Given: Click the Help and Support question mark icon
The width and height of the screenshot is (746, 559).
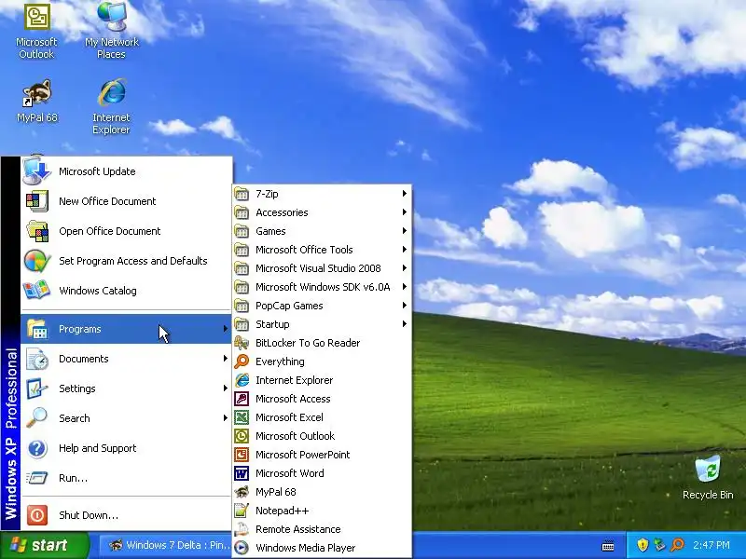Looking at the screenshot, I should (x=36, y=448).
